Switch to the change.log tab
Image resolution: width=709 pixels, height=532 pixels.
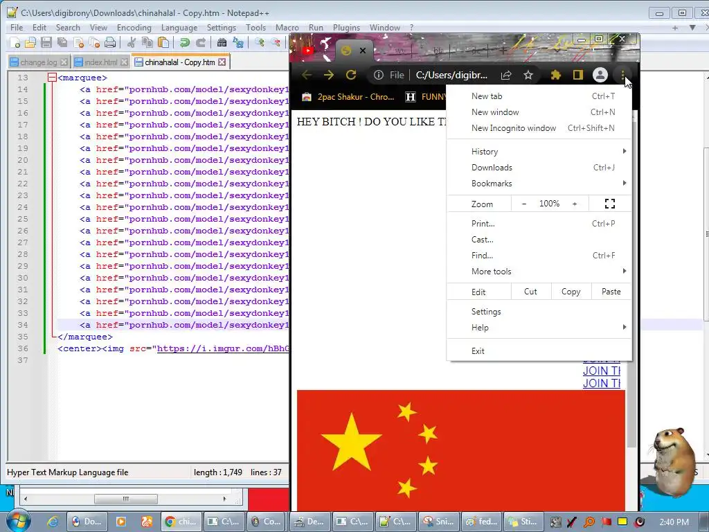pyautogui.click(x=39, y=62)
